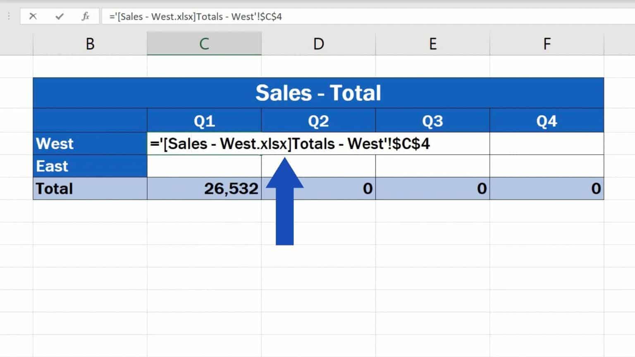The height and width of the screenshot is (357, 635).
Task: Select column F header
Action: click(547, 43)
